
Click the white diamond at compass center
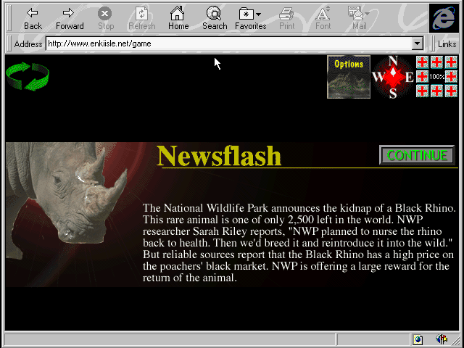pyautogui.click(x=393, y=73)
